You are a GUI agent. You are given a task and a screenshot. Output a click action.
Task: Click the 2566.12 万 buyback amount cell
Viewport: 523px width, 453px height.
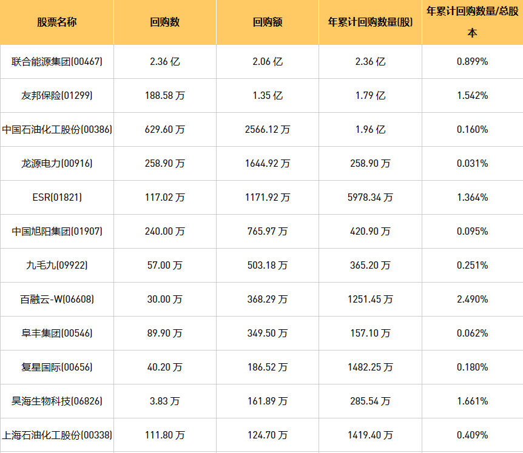[x=268, y=130]
